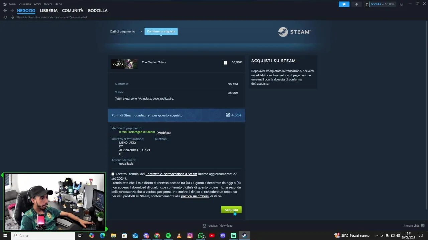Open Friends and chat icon
Viewport: 428px width, 240px height.
pos(423,226)
